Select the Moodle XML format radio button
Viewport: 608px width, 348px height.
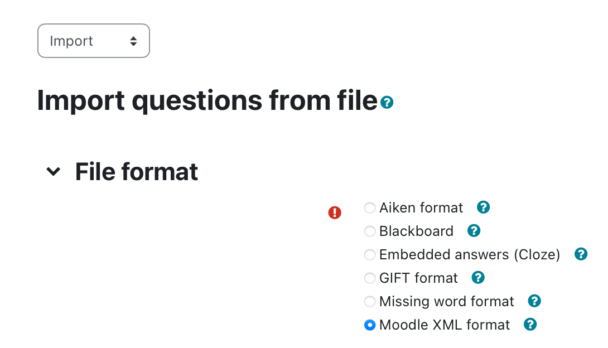[370, 325]
